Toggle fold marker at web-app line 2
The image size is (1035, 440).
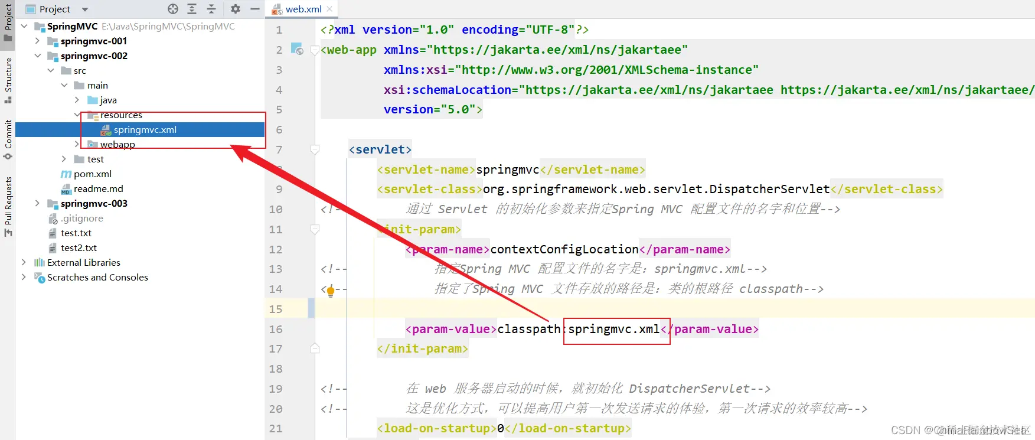[315, 50]
